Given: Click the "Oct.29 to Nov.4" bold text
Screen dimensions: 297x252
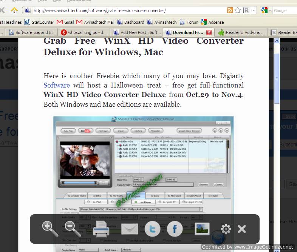Looking at the screenshot, I should coord(214,95).
